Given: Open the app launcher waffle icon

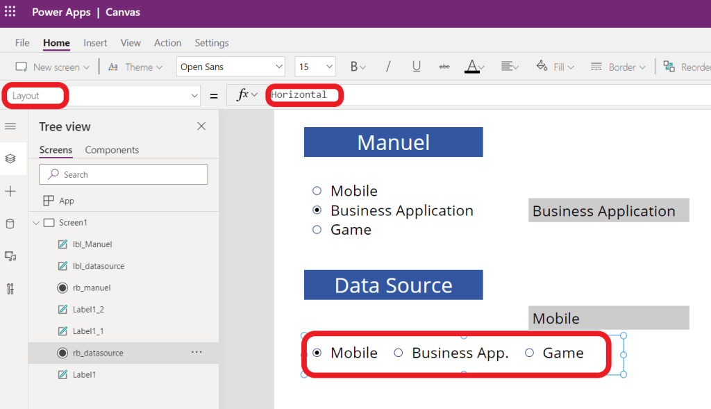Looking at the screenshot, I should pos(10,12).
